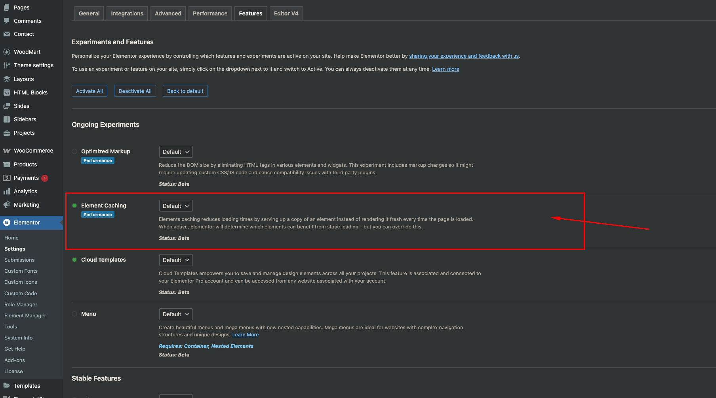716x398 pixels.
Task: Click the Stable Features heading
Action: click(x=96, y=378)
